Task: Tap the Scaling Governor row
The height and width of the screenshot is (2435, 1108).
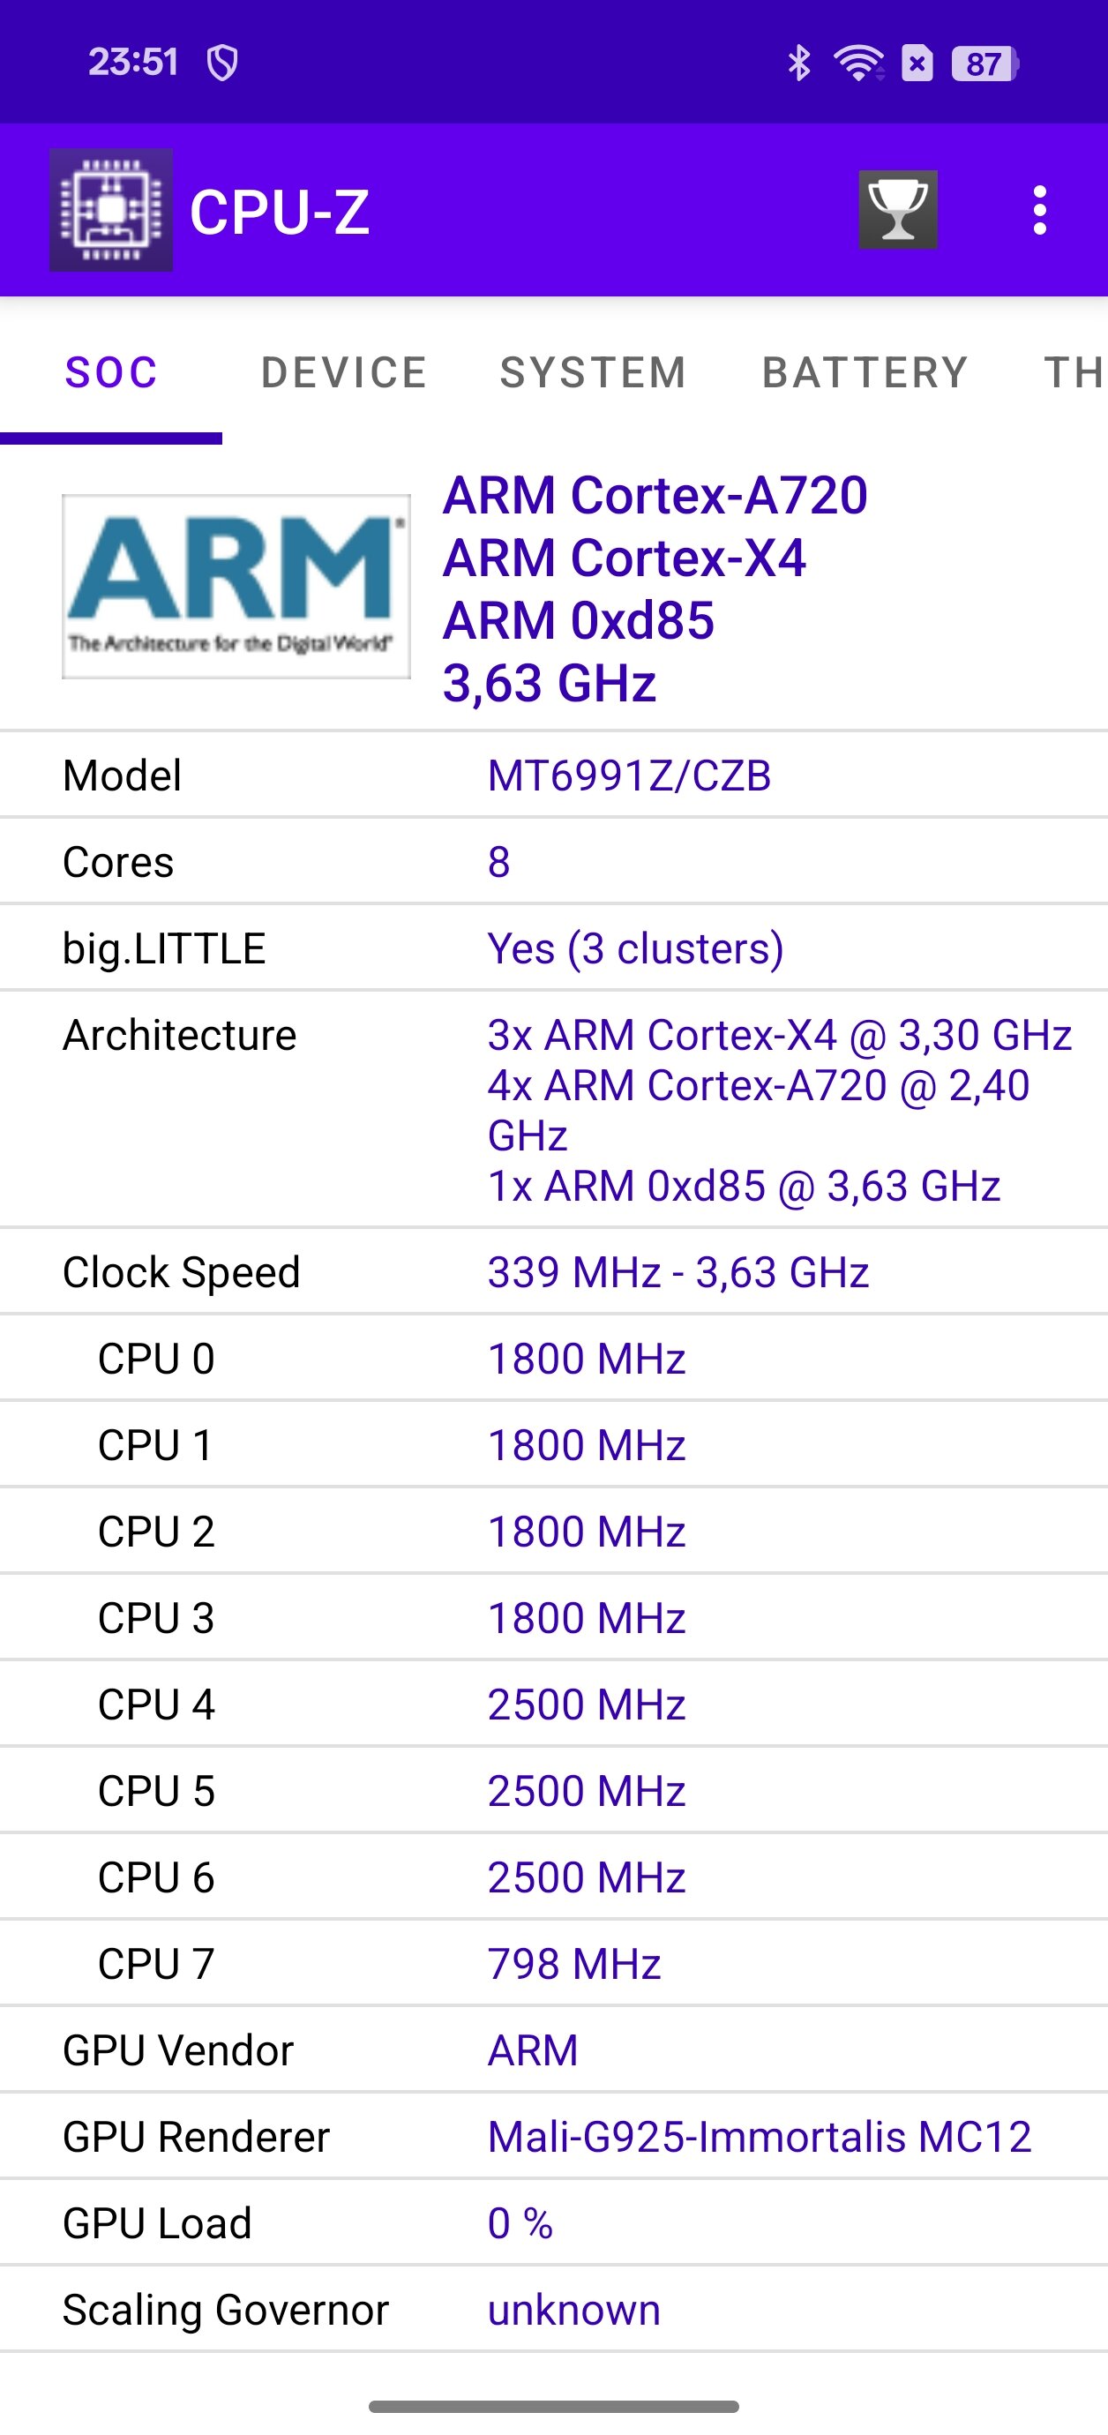Action: [554, 2310]
